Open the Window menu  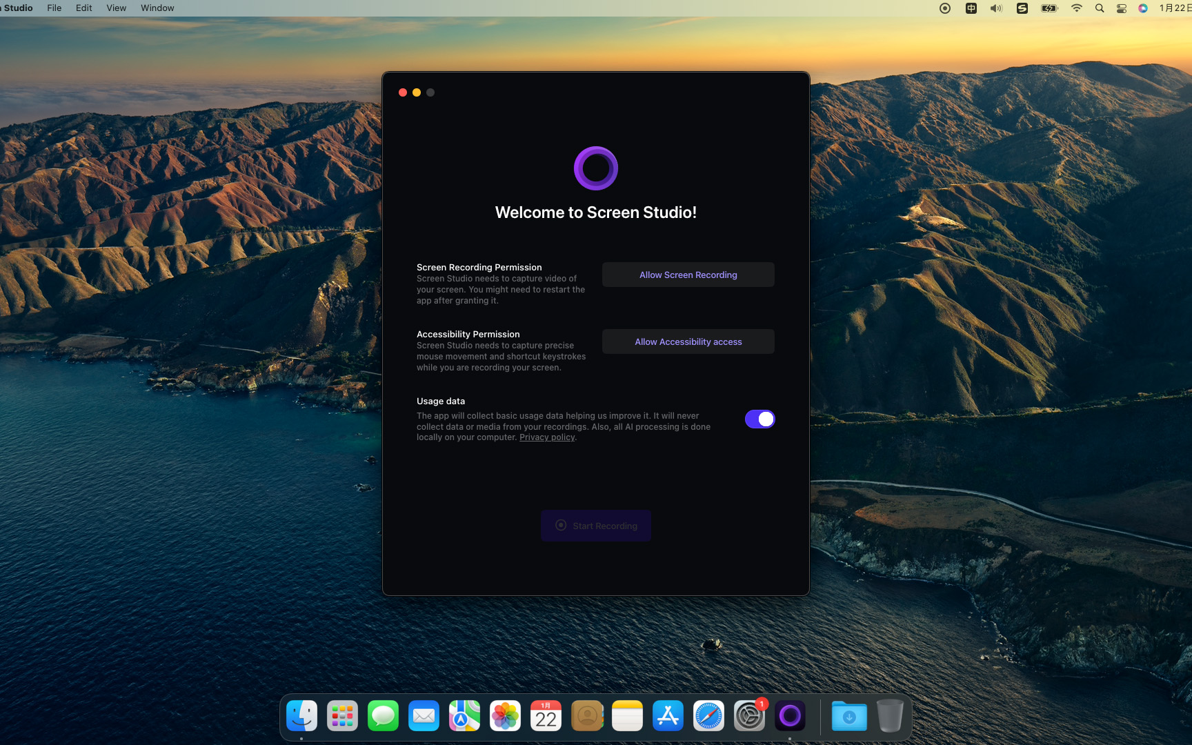click(x=157, y=8)
